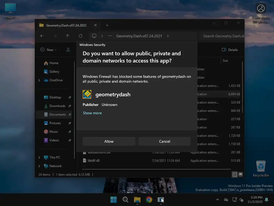Click the pin icon next to Music

(70, 132)
